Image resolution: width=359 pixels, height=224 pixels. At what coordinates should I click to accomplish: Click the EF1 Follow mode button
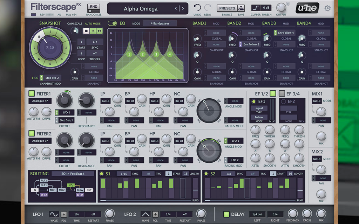(259, 117)
